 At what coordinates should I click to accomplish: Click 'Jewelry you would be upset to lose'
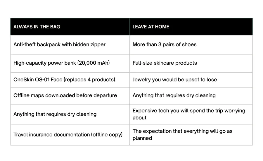pos(174,80)
